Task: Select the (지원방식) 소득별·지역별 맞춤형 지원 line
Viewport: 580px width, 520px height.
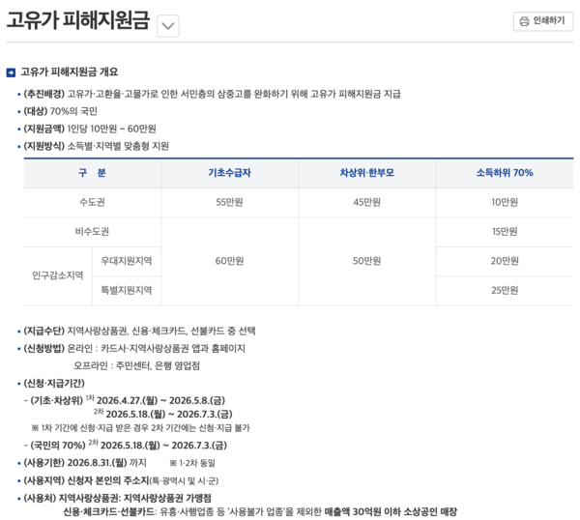Action: click(x=96, y=146)
